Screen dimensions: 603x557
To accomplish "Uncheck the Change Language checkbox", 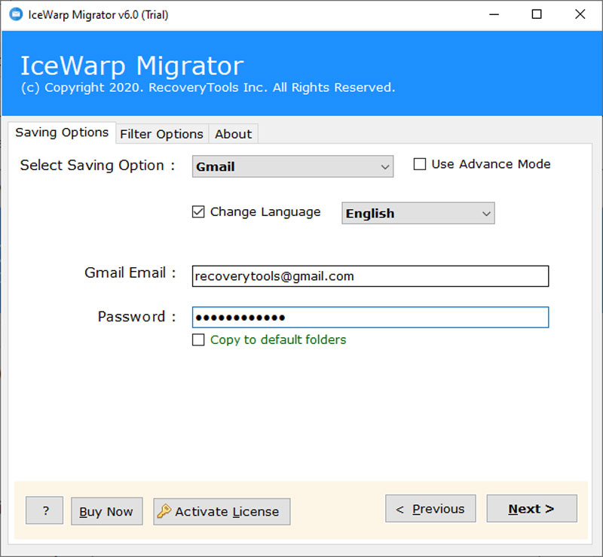I will [198, 212].
